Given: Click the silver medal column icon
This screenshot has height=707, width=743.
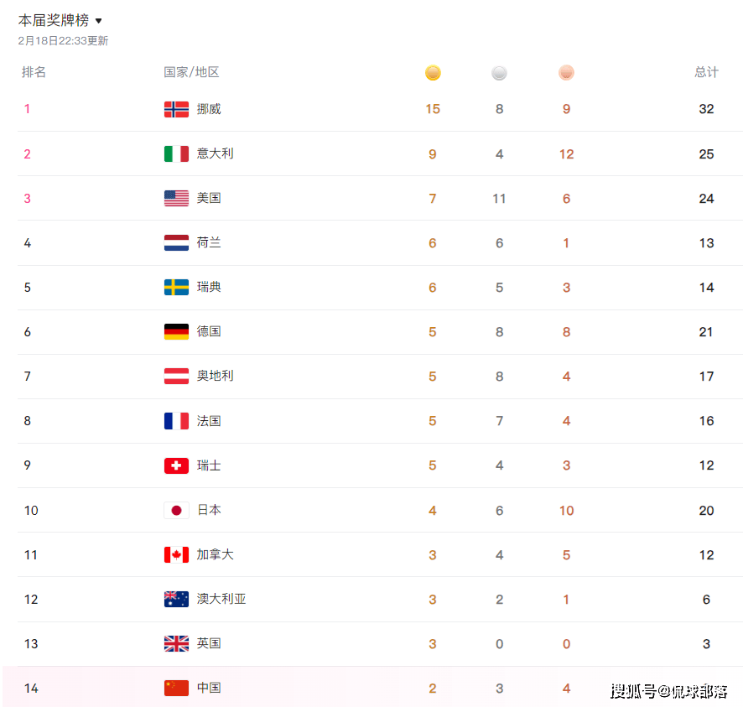Looking at the screenshot, I should click(x=499, y=73).
